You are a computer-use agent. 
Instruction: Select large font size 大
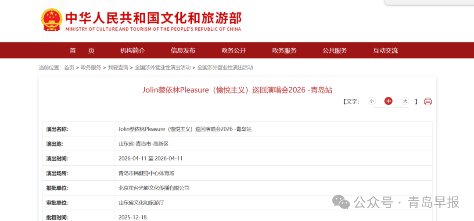405,101
